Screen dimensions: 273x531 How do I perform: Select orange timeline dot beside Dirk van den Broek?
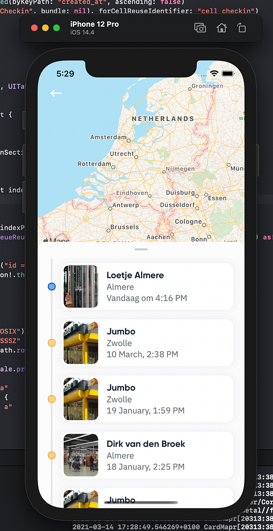point(51,455)
